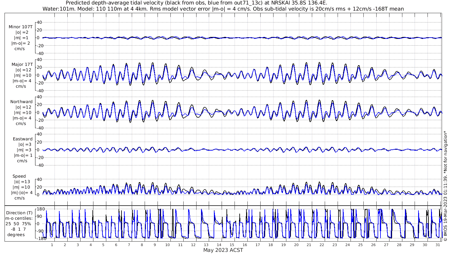Select day 22 on the date axis
This screenshot has width=451, height=257.
point(322,245)
